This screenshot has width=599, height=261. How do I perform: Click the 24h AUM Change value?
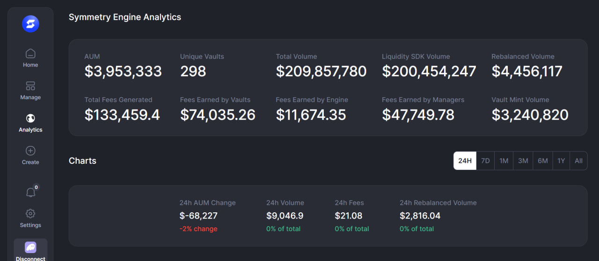pyautogui.click(x=198, y=216)
